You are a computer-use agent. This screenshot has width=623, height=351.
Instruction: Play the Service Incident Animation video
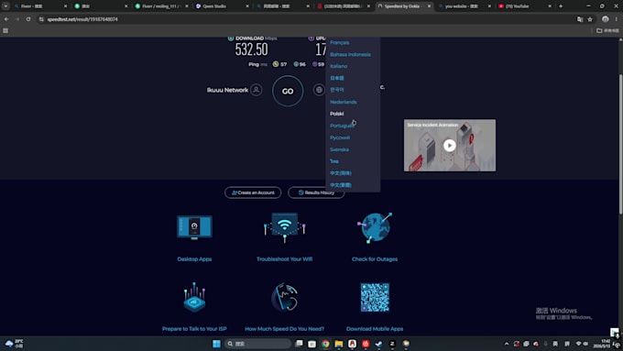pyautogui.click(x=449, y=146)
